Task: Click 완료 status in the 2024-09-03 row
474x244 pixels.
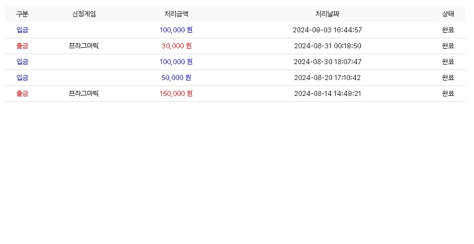Action: (448, 30)
